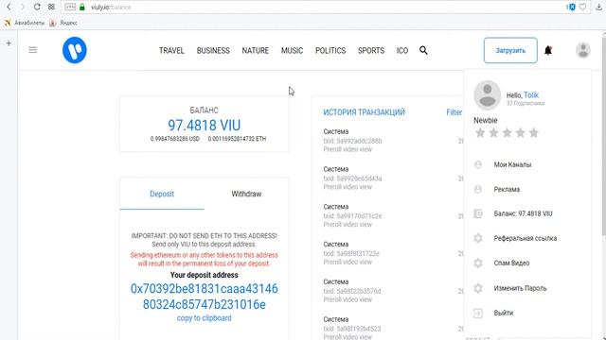Screen dimensions: 606x340
Task: Open ICO menu item
Action: pyautogui.click(x=402, y=50)
